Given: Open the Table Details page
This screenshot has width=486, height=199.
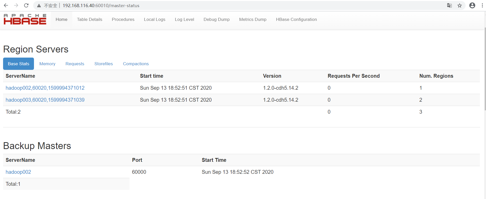Looking at the screenshot, I should [x=90, y=19].
